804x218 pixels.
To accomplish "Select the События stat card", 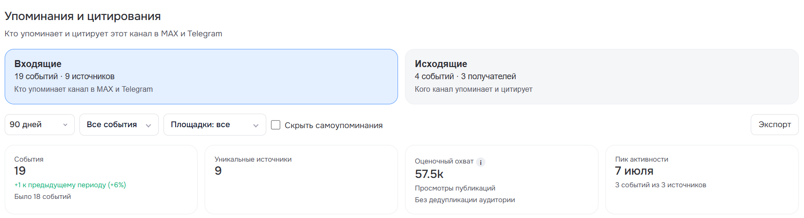I will click(x=101, y=179).
